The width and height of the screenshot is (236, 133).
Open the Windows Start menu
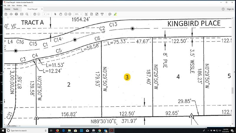[x=3, y=130]
